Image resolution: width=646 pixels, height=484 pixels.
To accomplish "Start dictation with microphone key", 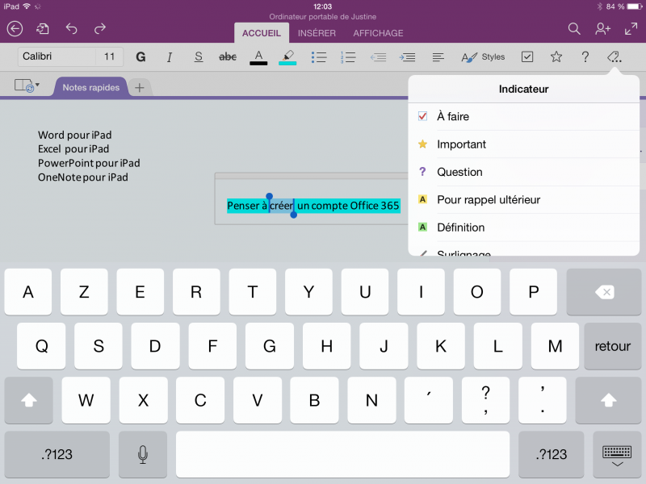I will pos(143,454).
